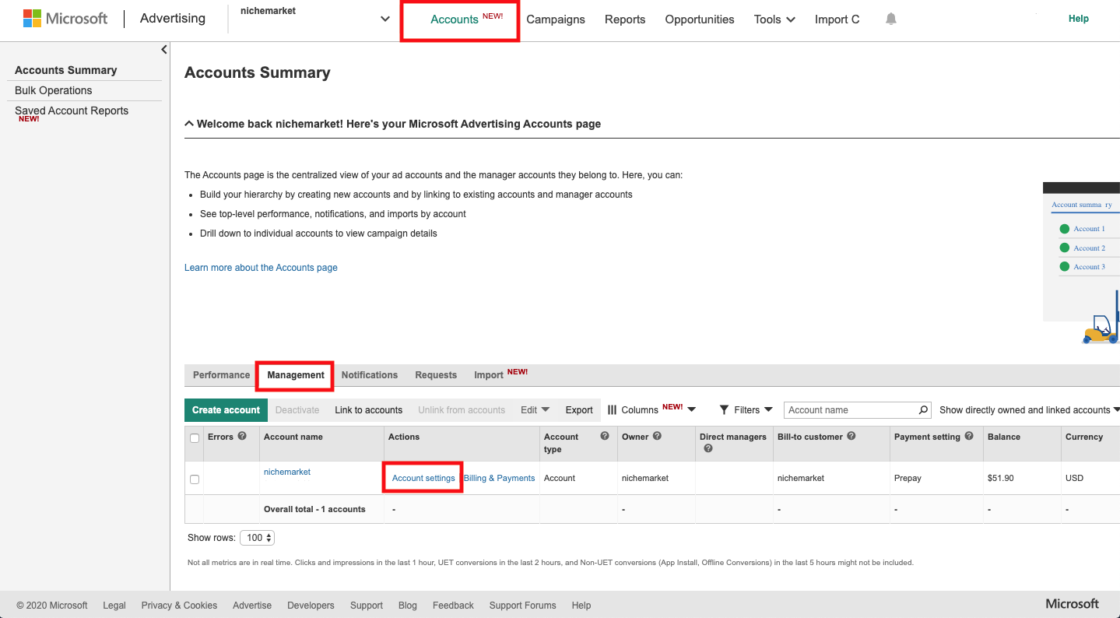Click the Filters funnel icon
The width and height of the screenshot is (1120, 618).
tap(724, 410)
